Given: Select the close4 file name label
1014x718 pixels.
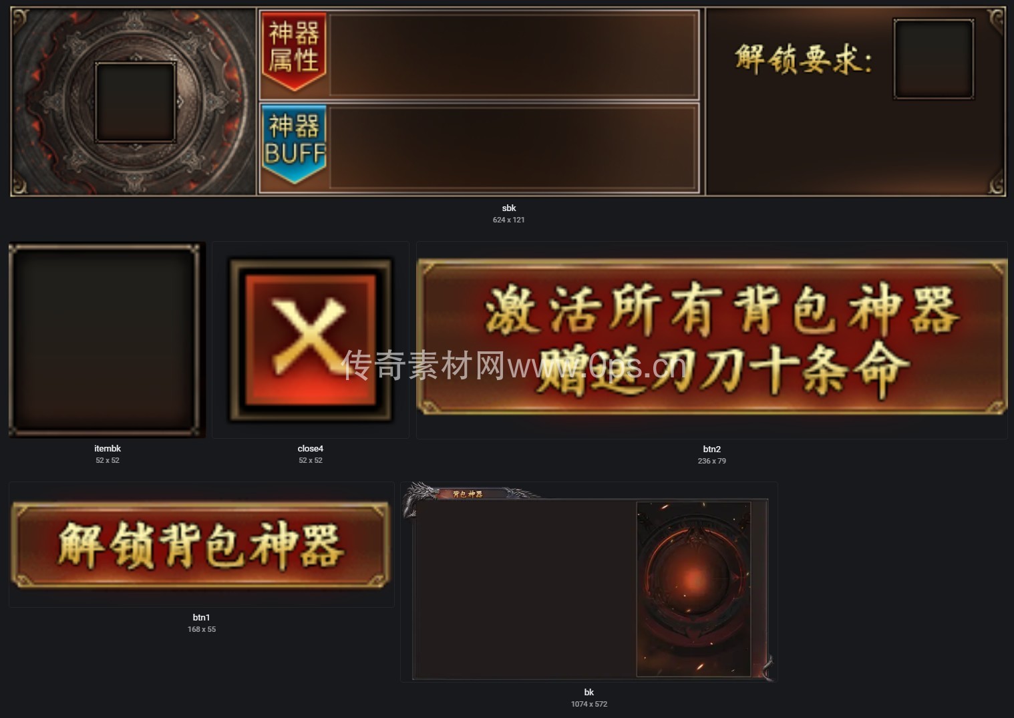Looking at the screenshot, I should click(x=311, y=449).
